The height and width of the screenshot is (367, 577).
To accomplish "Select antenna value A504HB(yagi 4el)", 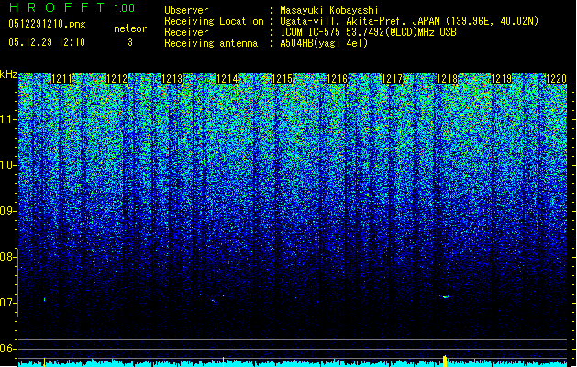I will coord(324,43).
